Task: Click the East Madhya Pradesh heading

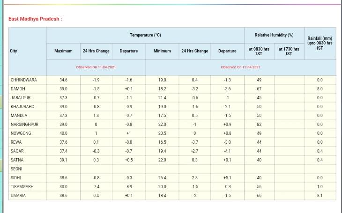Action: click(35, 19)
